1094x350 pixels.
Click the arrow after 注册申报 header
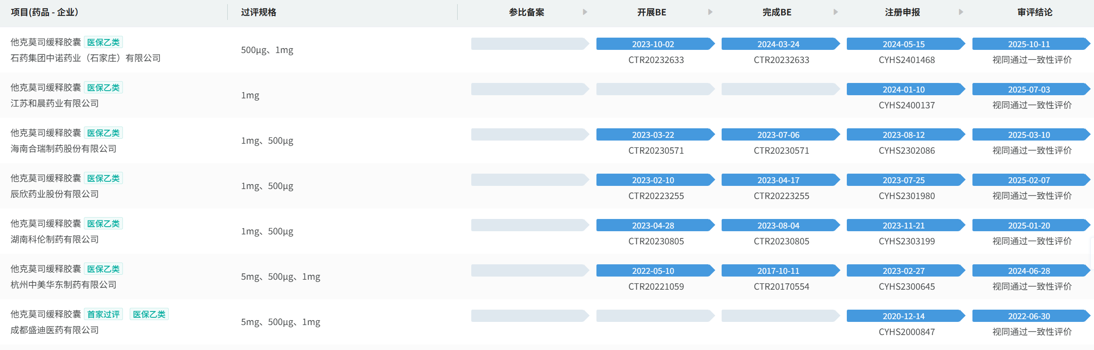[961, 12]
